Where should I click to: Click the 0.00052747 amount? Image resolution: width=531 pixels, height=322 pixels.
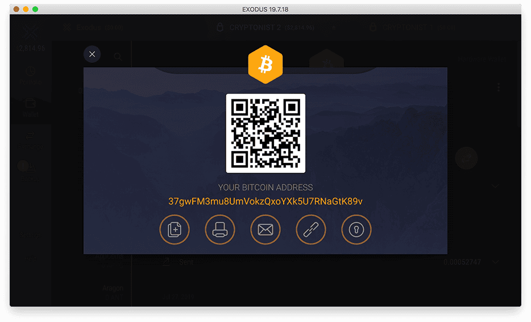click(462, 262)
